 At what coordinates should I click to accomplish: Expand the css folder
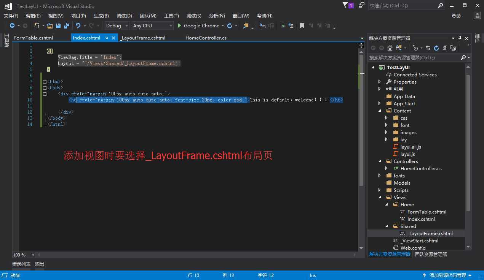tap(386, 118)
